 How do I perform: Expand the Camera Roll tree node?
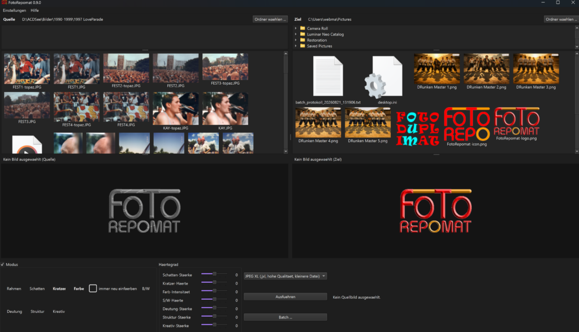(x=296, y=28)
